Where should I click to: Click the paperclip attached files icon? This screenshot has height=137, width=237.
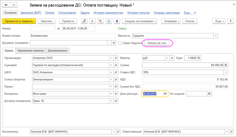coord(92,21)
